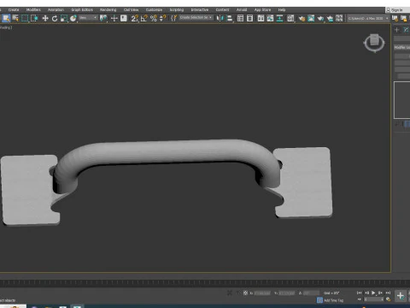The image size is (410, 308).
Task: Open project path dropdown
Action: [x=368, y=18]
